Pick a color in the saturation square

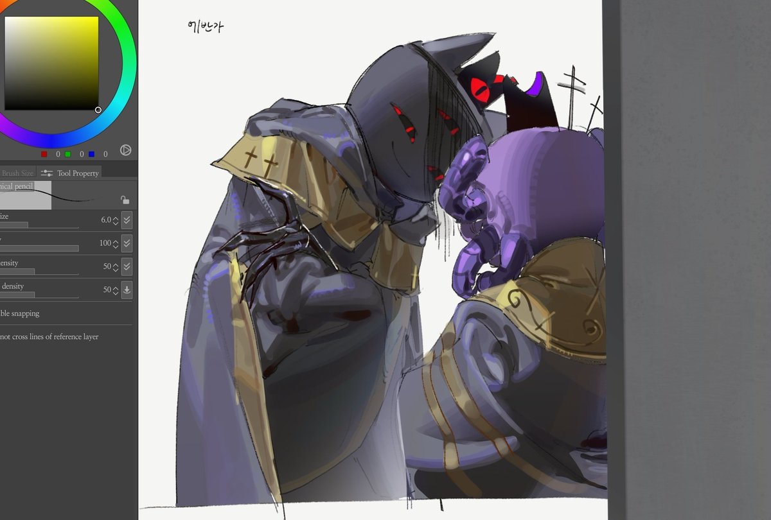click(51, 63)
